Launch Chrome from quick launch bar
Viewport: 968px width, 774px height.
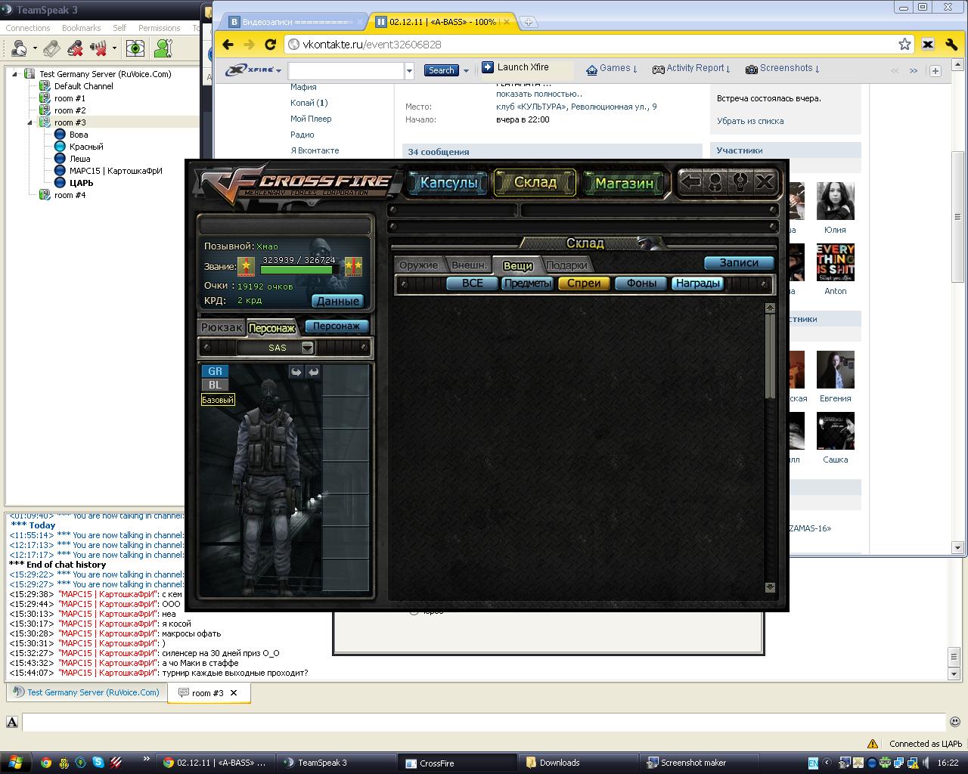click(x=46, y=763)
